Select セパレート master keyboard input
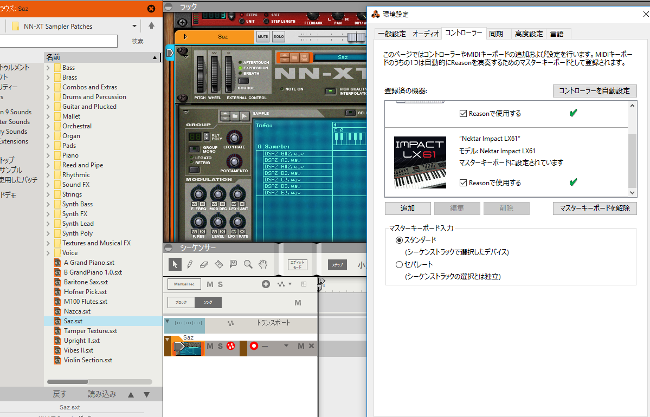This screenshot has height=417, width=650. tap(399, 264)
